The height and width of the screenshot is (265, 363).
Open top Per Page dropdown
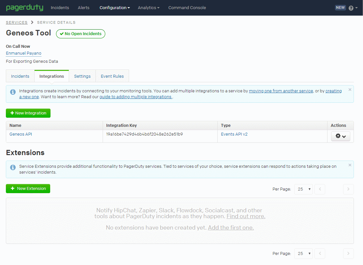(x=303, y=189)
